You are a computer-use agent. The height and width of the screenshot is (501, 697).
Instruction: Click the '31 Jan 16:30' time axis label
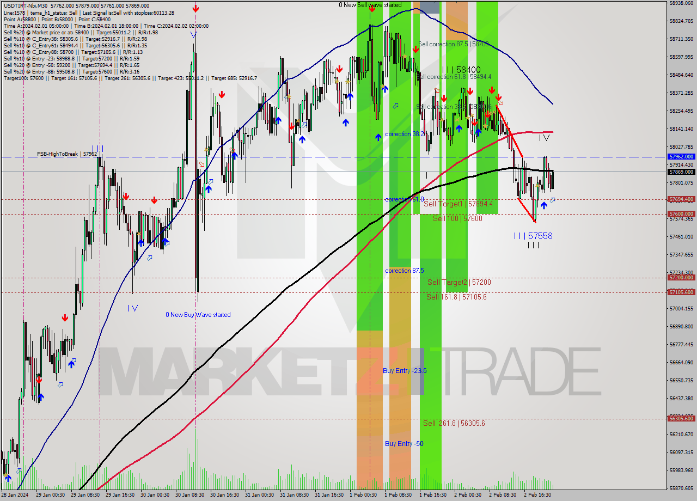(x=329, y=495)
